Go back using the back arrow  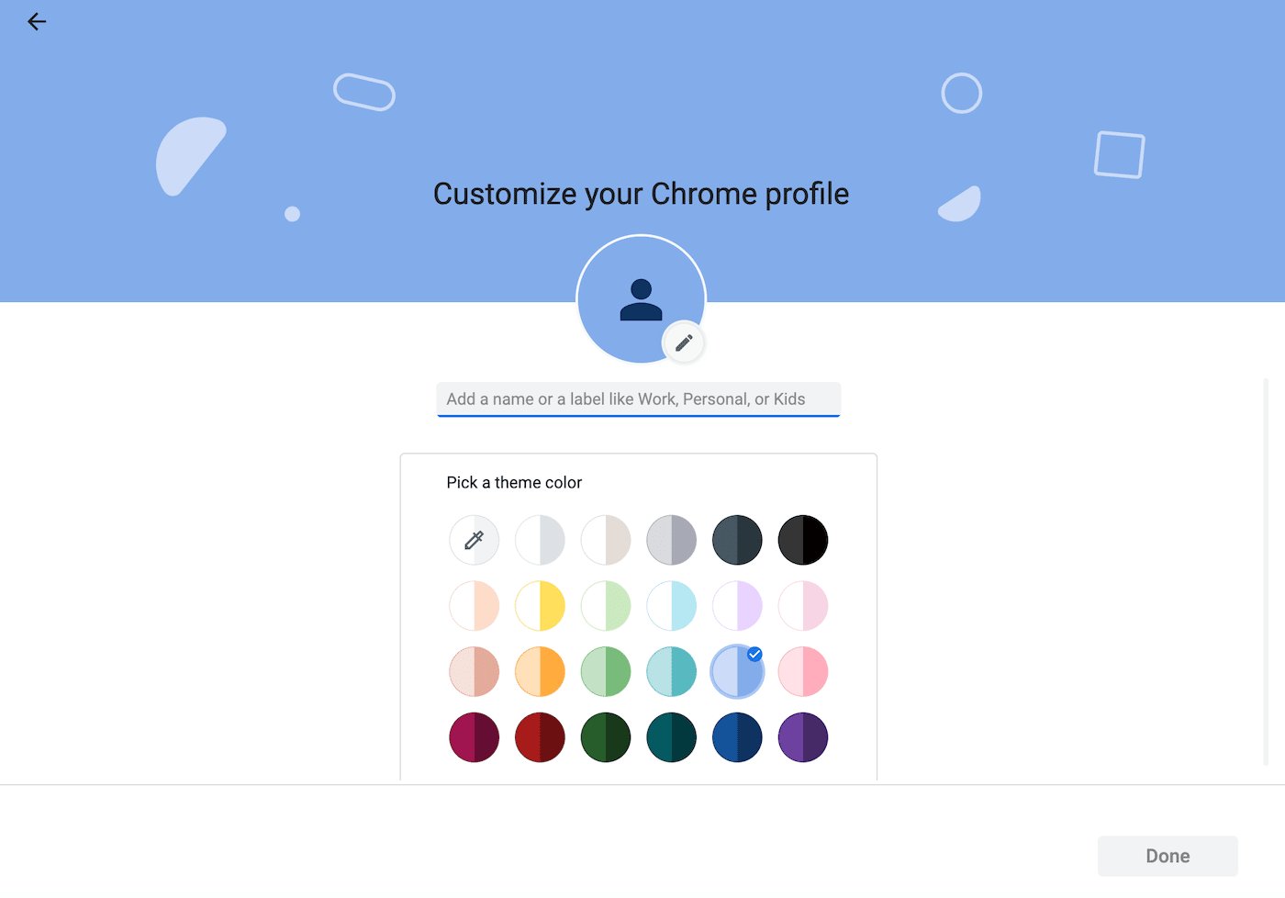click(x=37, y=21)
